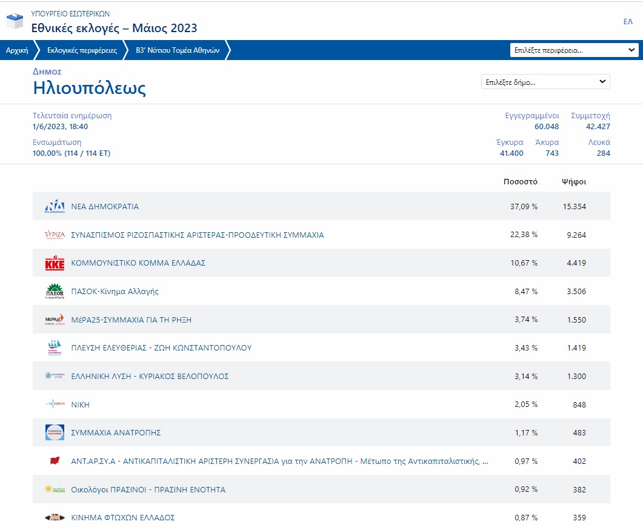Select ΠΑΣΟΚ percentage 8,47 %
This screenshot has height=530, width=643.
coord(525,291)
